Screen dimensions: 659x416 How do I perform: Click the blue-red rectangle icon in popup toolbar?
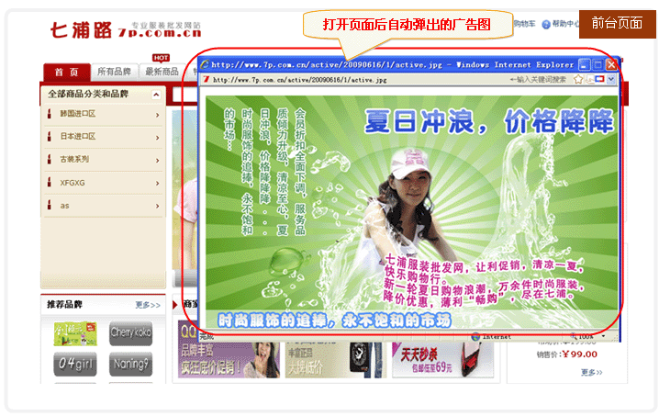point(599,79)
